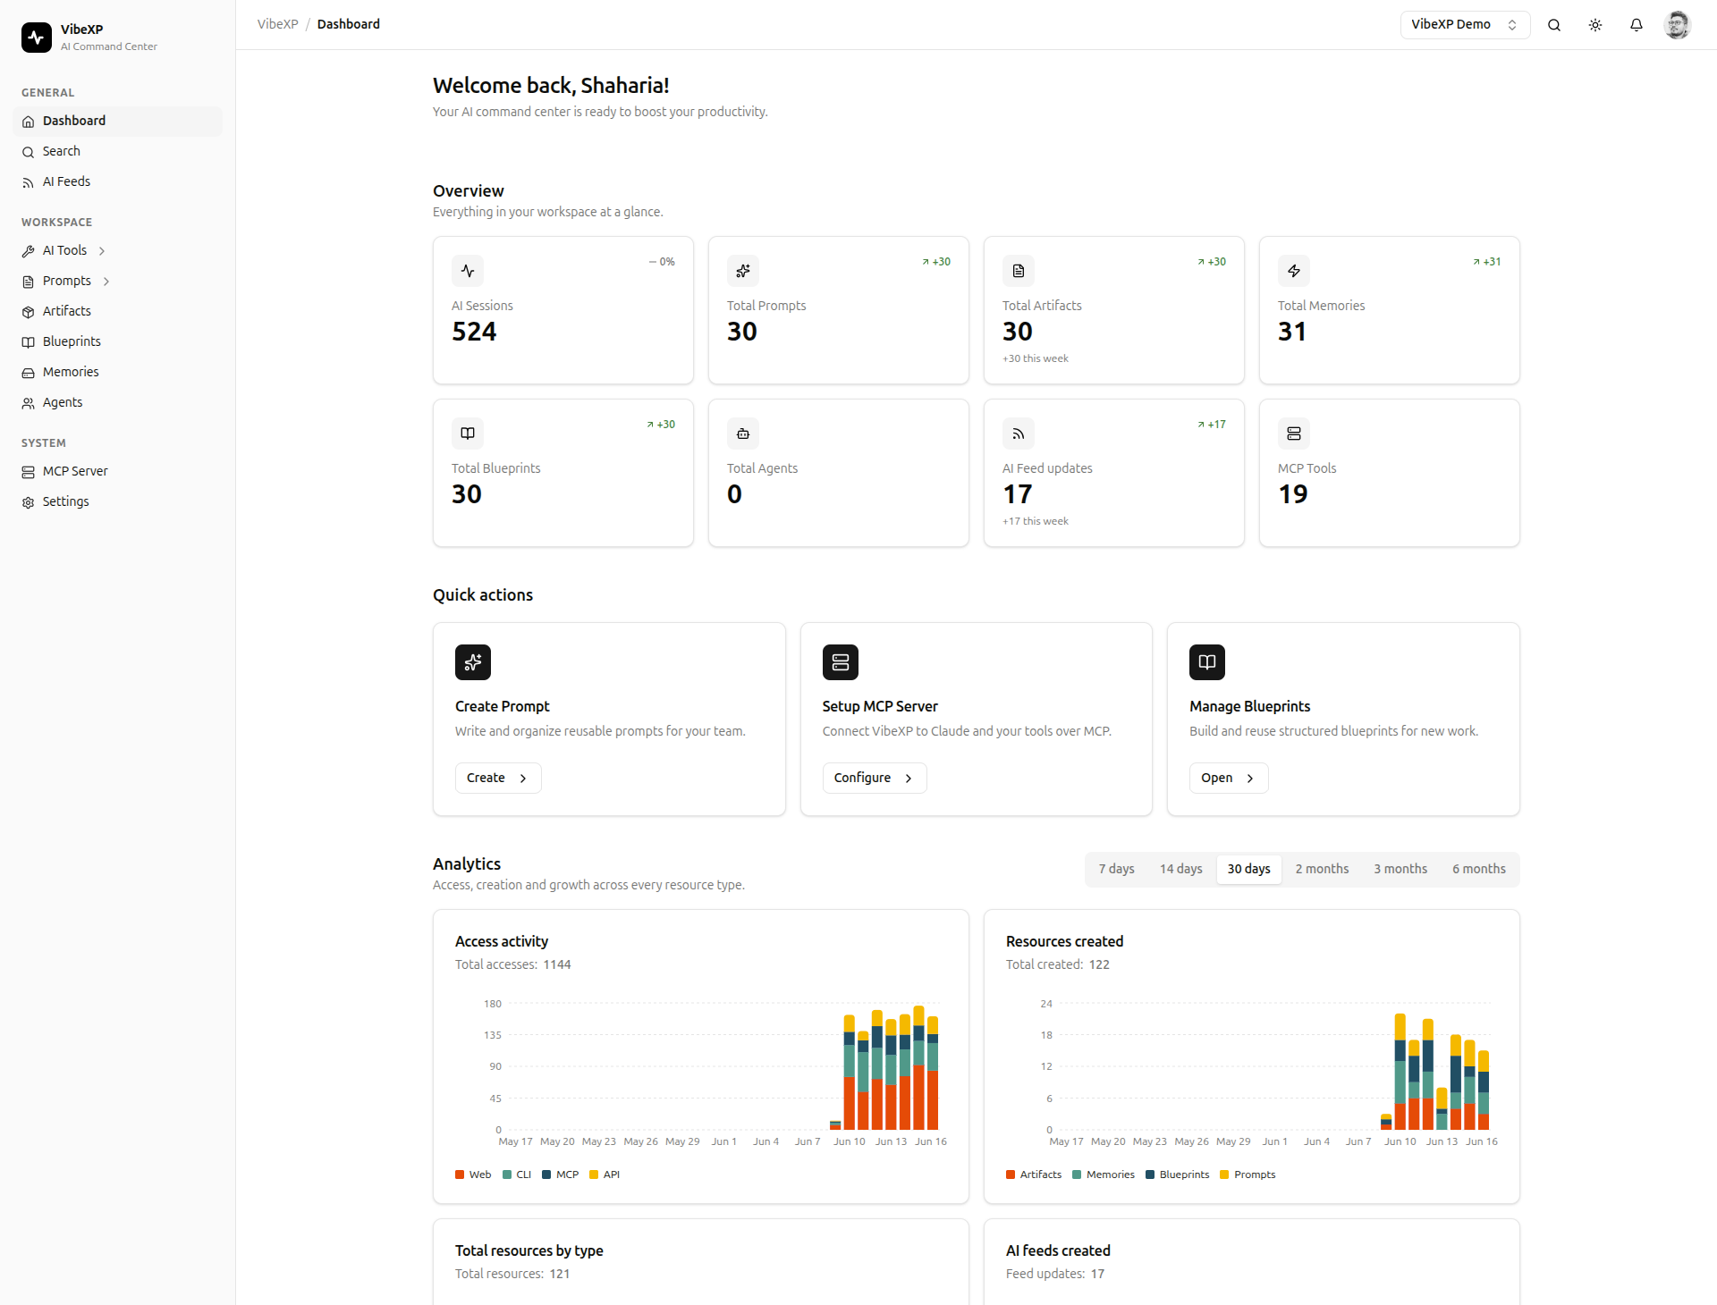Screen dimensions: 1717x1305
Task: Click the Blueprints book icon in the sidebar
Action: pos(29,342)
